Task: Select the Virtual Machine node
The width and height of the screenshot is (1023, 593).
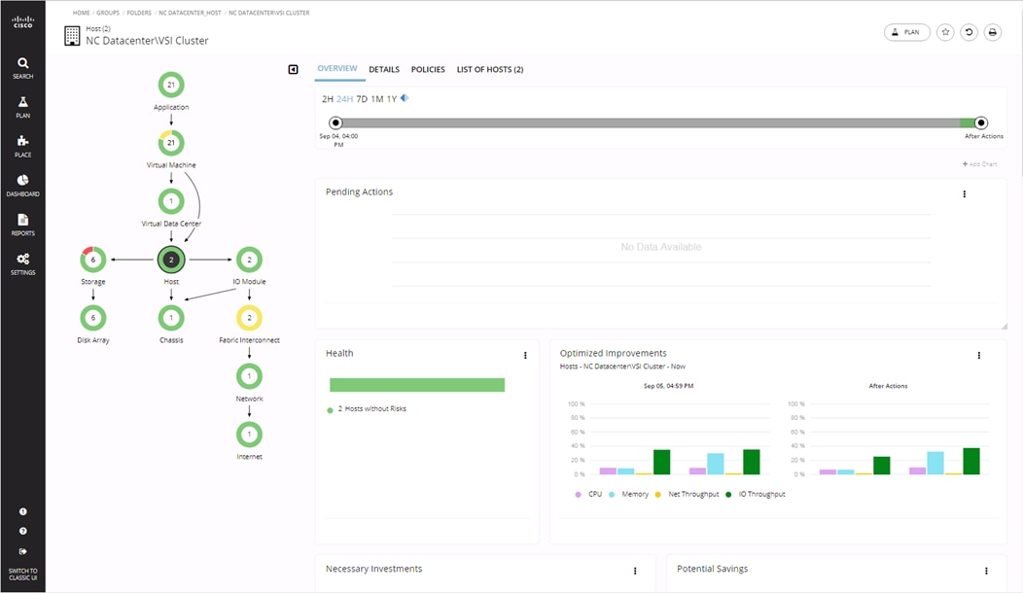Action: 171,143
